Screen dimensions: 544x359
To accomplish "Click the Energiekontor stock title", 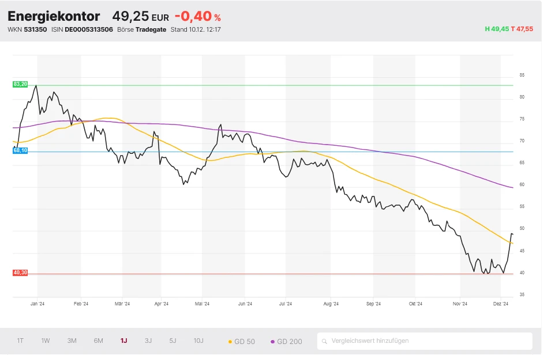I will tap(54, 17).
